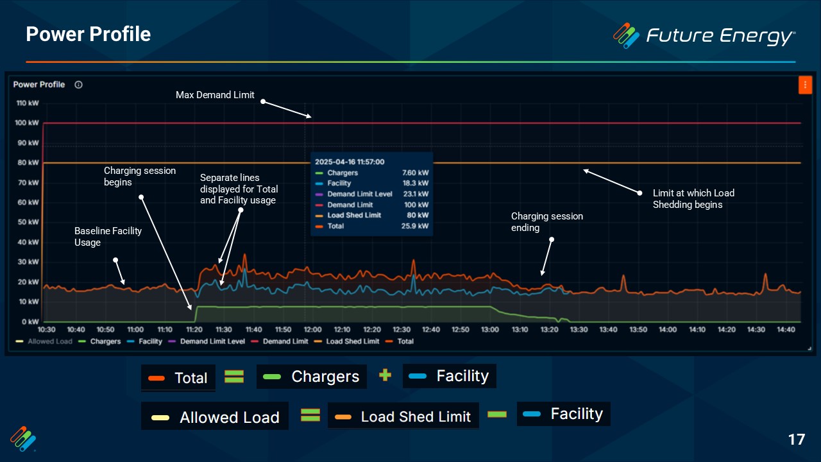Click the Future Energy logo in the slide header
821x462 pixels.
(704, 35)
